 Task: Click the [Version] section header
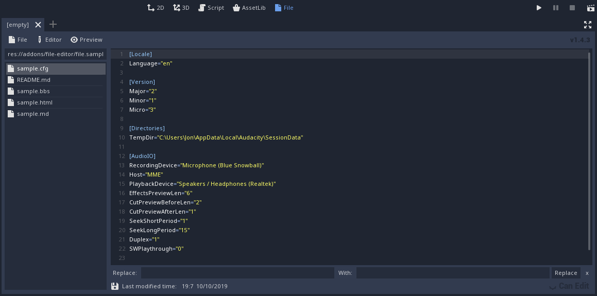coord(142,82)
